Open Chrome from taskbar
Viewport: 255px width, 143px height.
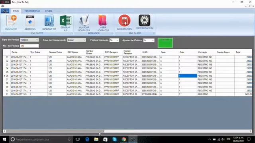124,139
